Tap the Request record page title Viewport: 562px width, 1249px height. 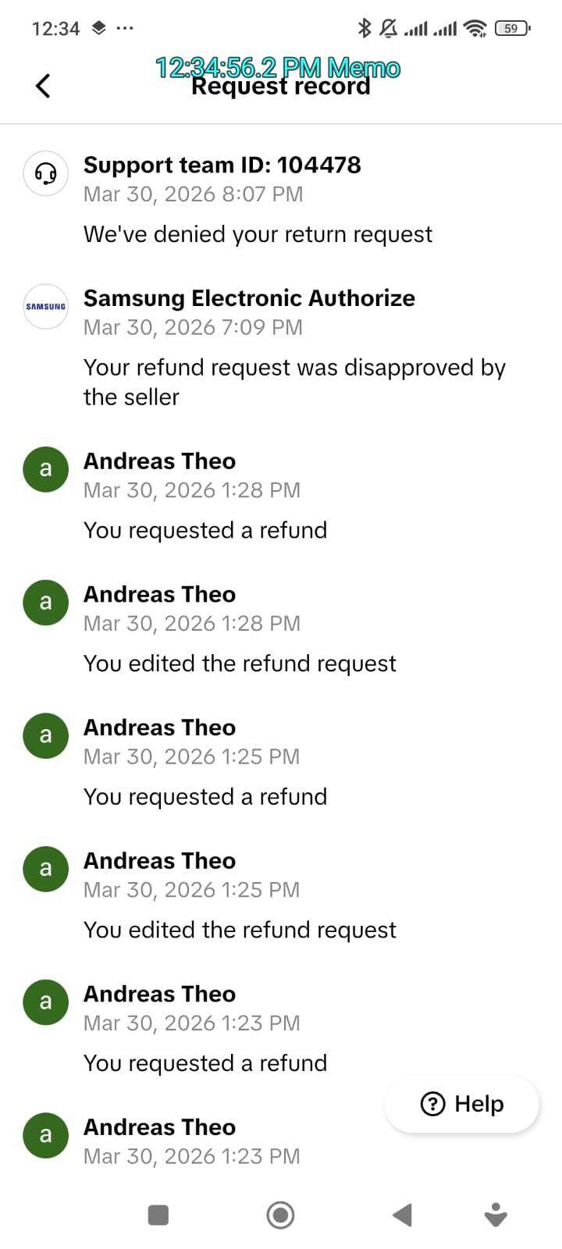(281, 86)
